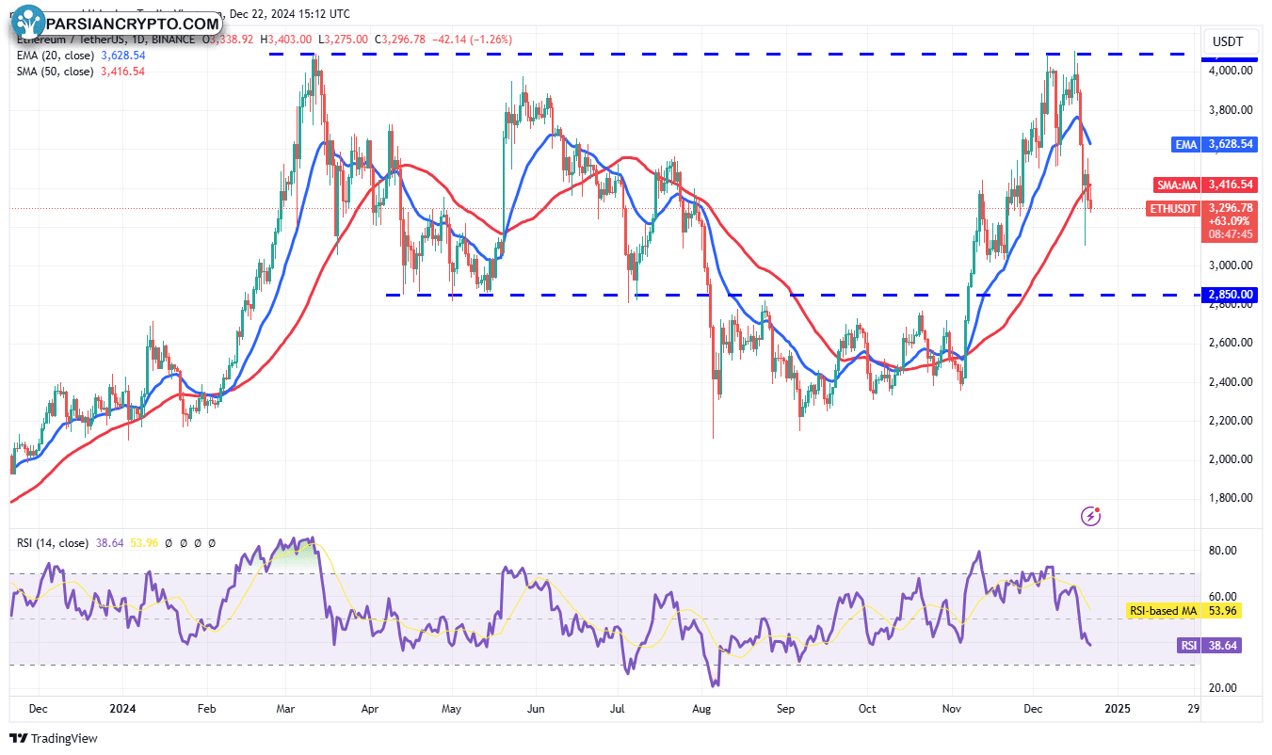Click the 2,000.00 price axis label

(1232, 459)
